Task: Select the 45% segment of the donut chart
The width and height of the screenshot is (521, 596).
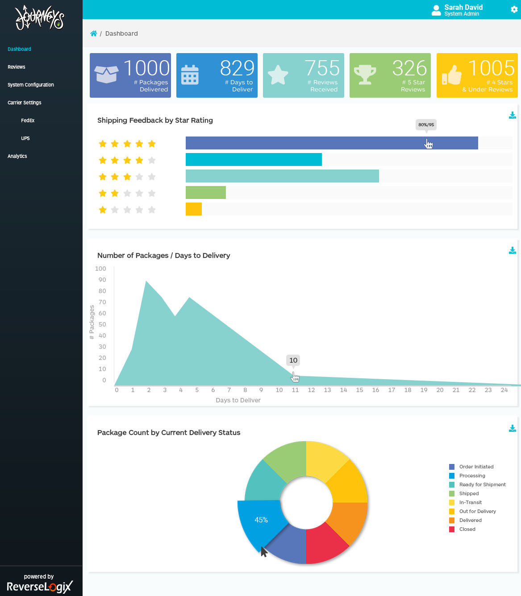Action: click(261, 520)
